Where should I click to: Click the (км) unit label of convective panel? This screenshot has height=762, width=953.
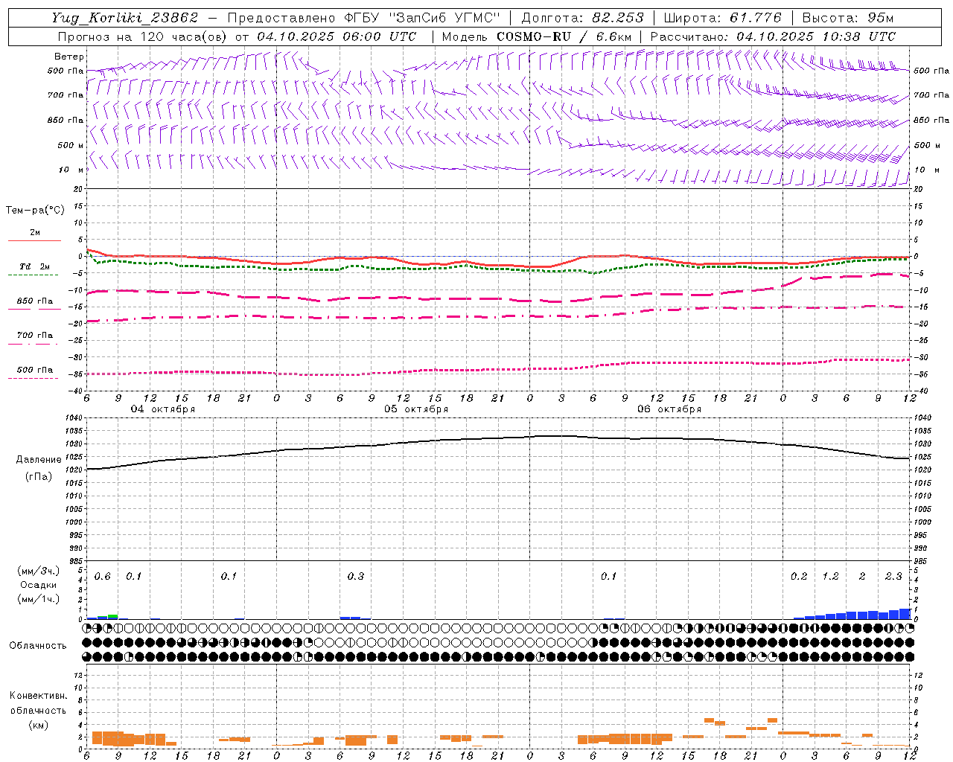pos(38,725)
